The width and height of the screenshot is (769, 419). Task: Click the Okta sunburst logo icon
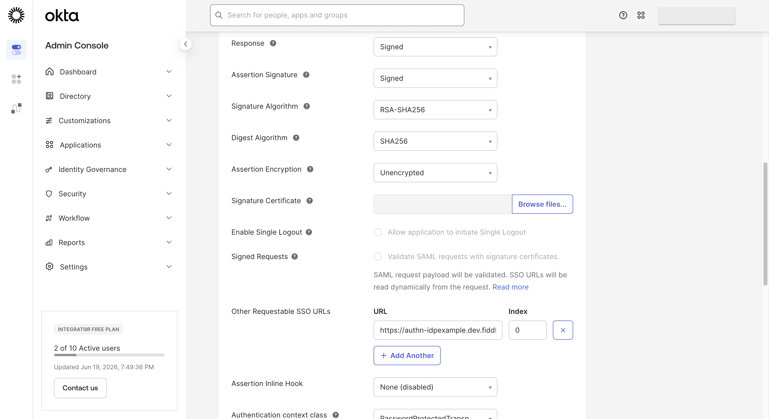click(x=16, y=15)
